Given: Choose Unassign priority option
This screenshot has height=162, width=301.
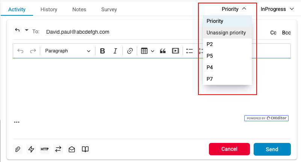Looking at the screenshot, I should pos(226,33).
